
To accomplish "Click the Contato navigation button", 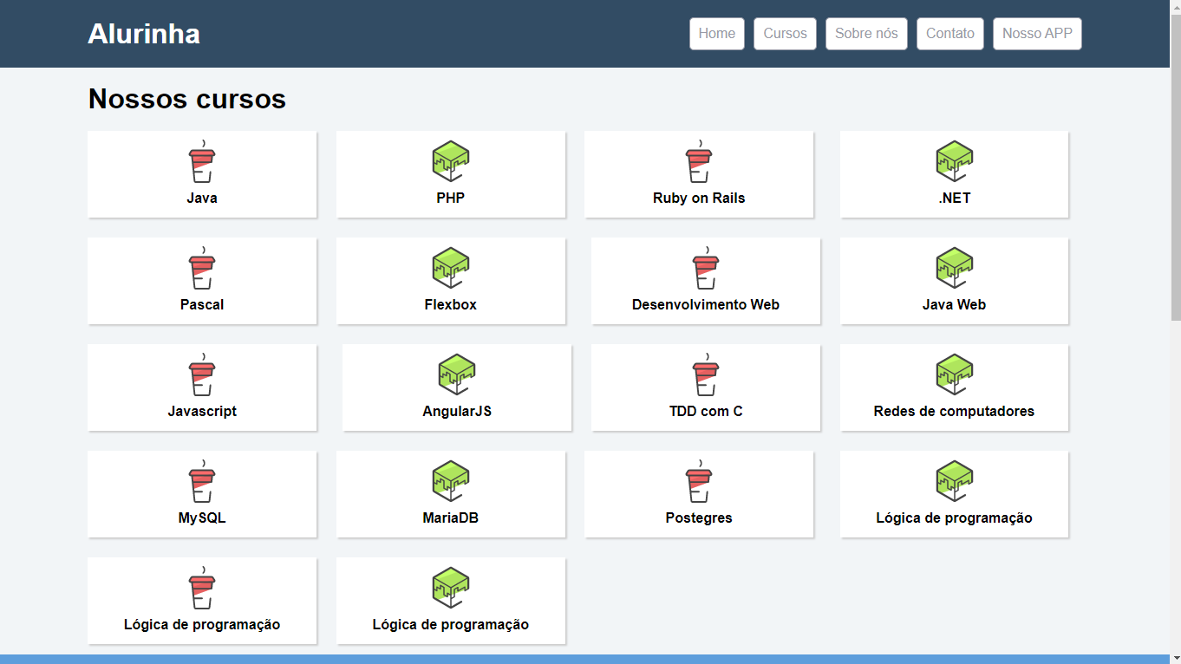I will coord(949,34).
